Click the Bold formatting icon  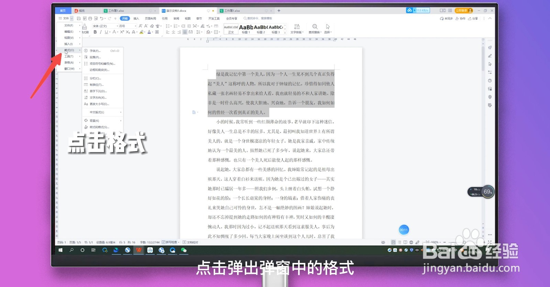click(x=95, y=32)
